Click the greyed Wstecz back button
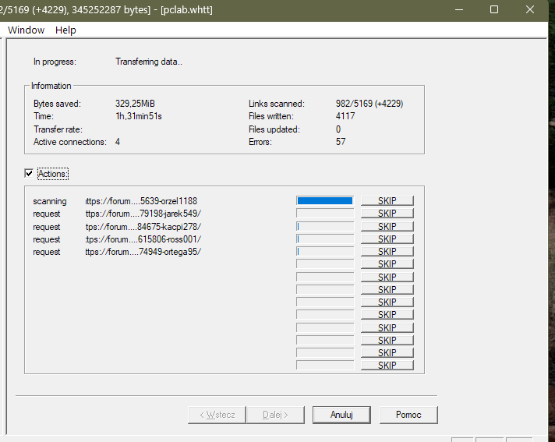The width and height of the screenshot is (555, 442). (217, 415)
